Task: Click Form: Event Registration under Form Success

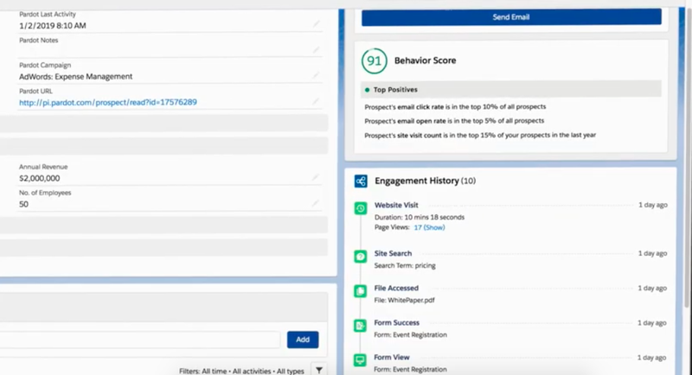Action: point(410,335)
